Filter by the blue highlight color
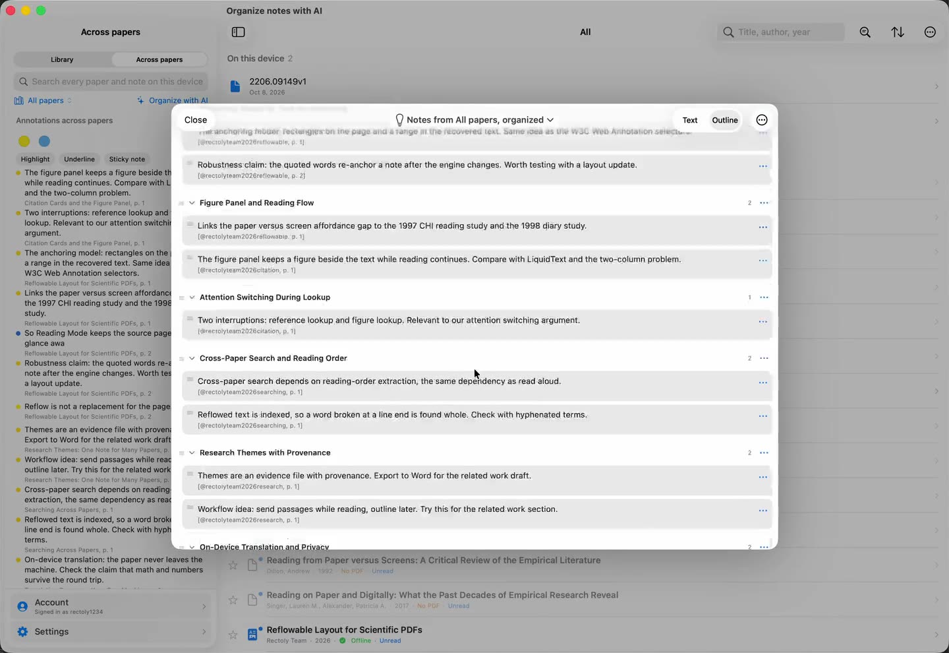This screenshot has width=949, height=653. [x=44, y=141]
